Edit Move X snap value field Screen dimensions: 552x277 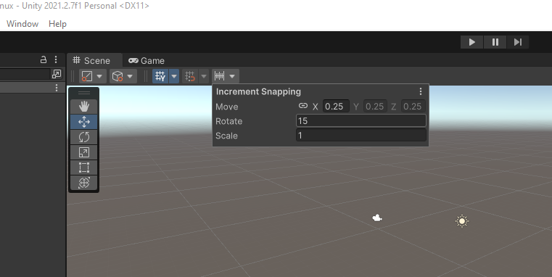point(336,107)
